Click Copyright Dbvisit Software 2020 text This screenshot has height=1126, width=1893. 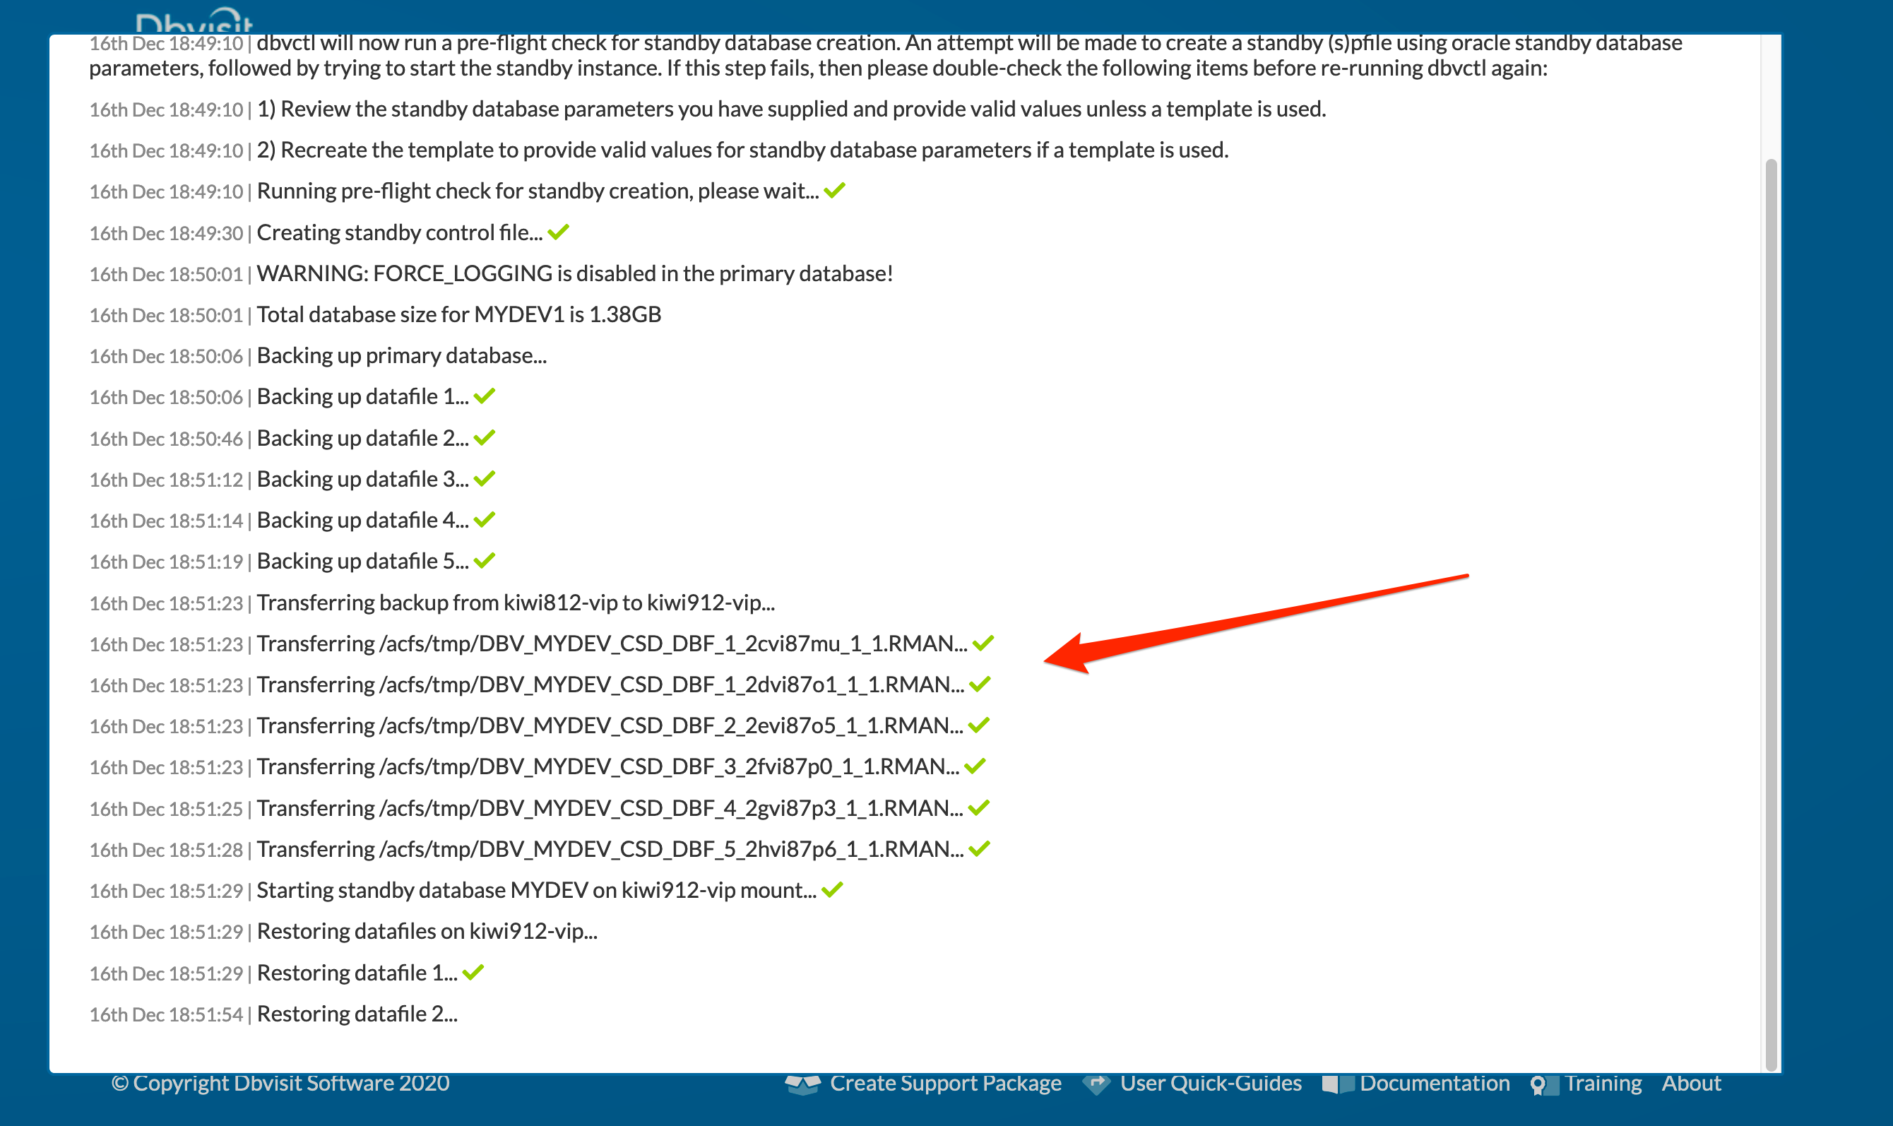(280, 1084)
